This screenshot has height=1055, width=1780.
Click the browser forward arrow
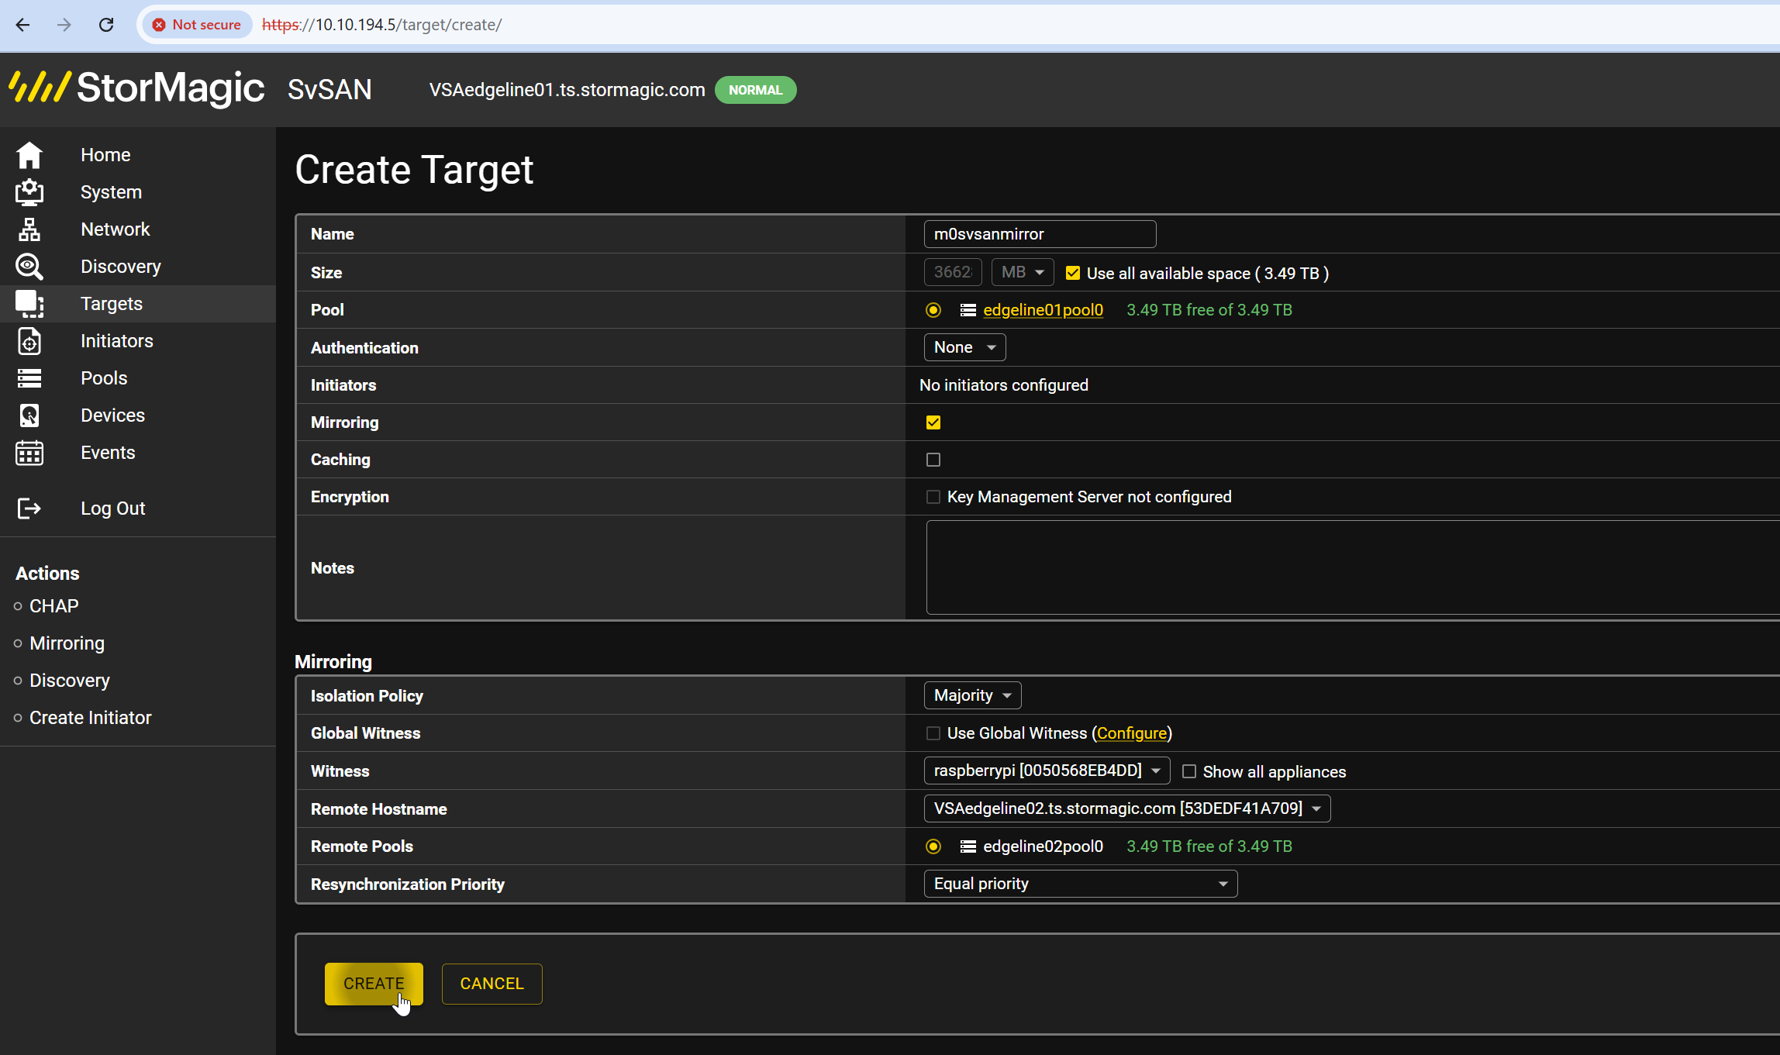point(64,25)
